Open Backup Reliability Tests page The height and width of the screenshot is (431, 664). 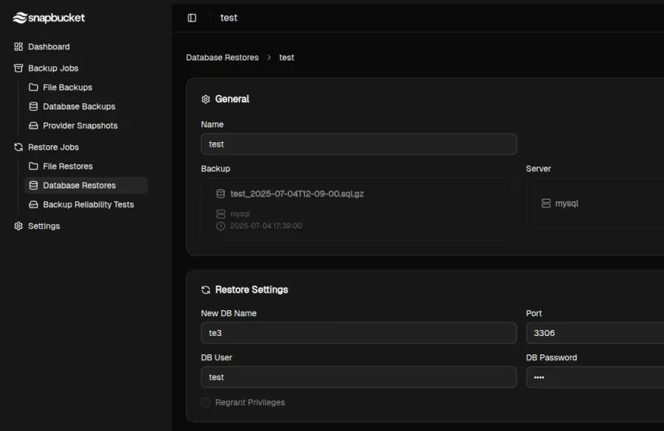pyautogui.click(x=88, y=205)
